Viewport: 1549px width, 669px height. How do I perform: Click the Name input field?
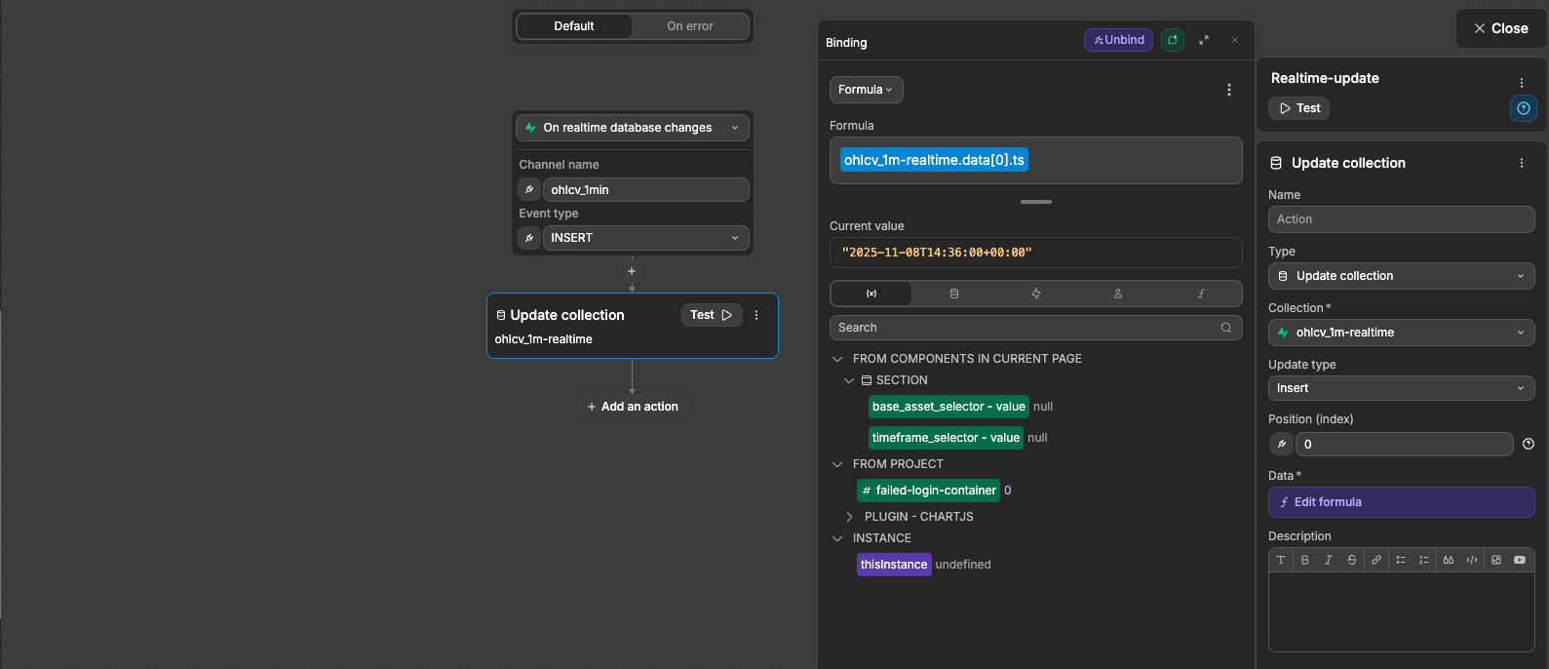(x=1401, y=219)
